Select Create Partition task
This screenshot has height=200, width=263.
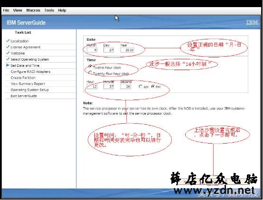(23, 78)
